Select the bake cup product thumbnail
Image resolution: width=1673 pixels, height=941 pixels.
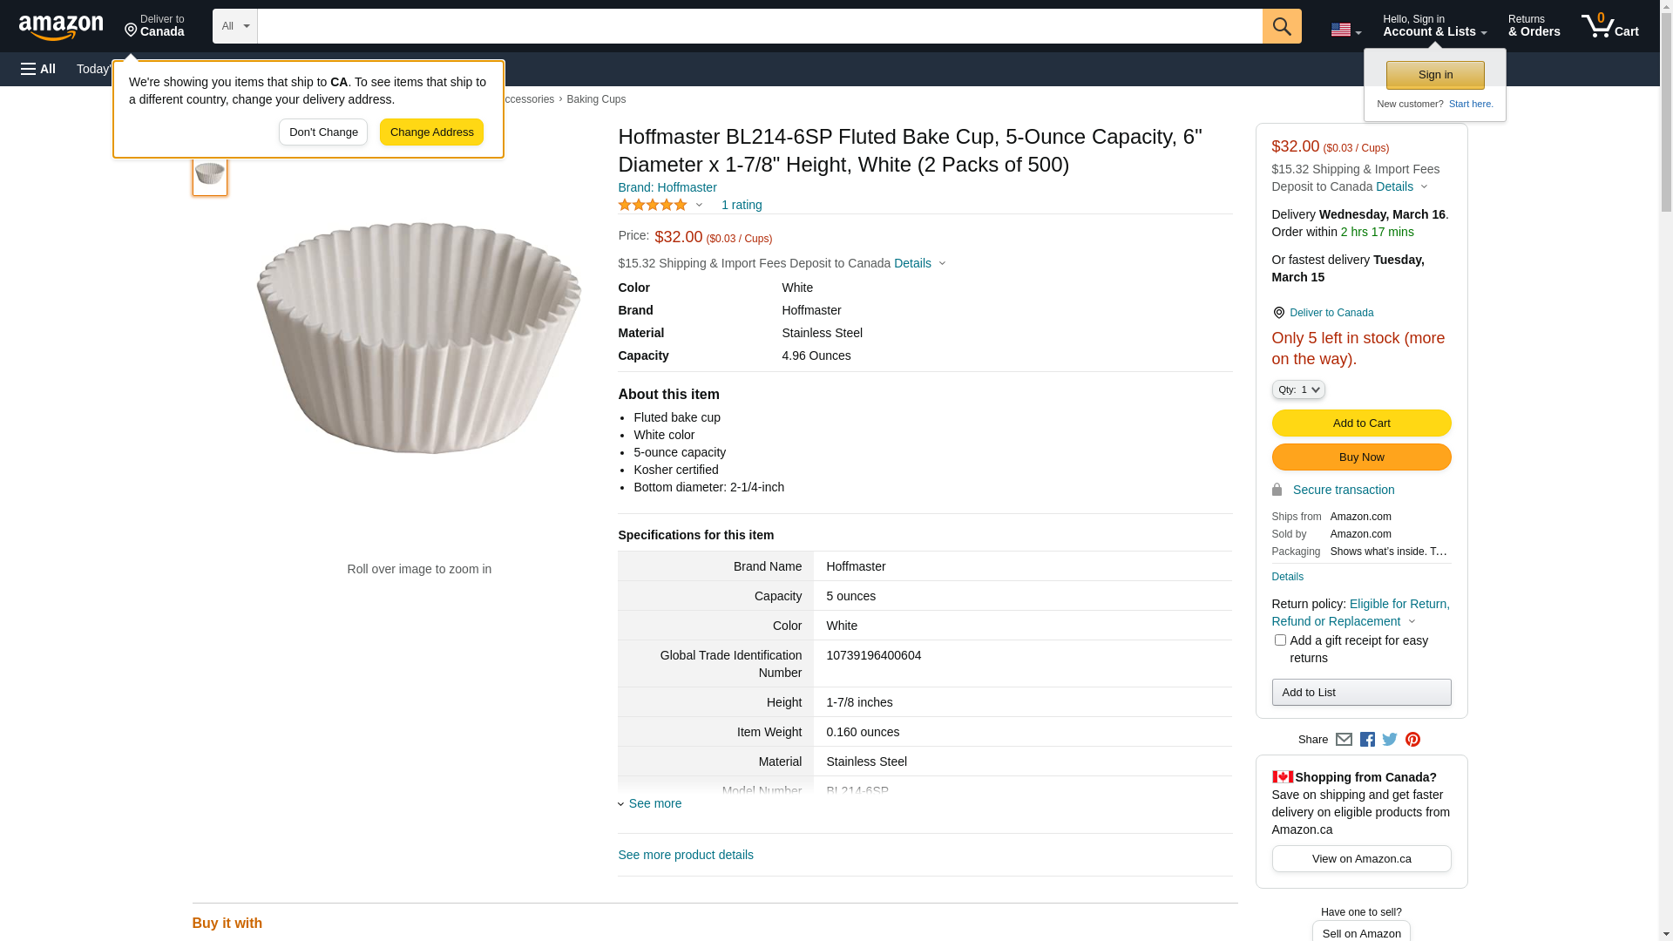tap(210, 174)
